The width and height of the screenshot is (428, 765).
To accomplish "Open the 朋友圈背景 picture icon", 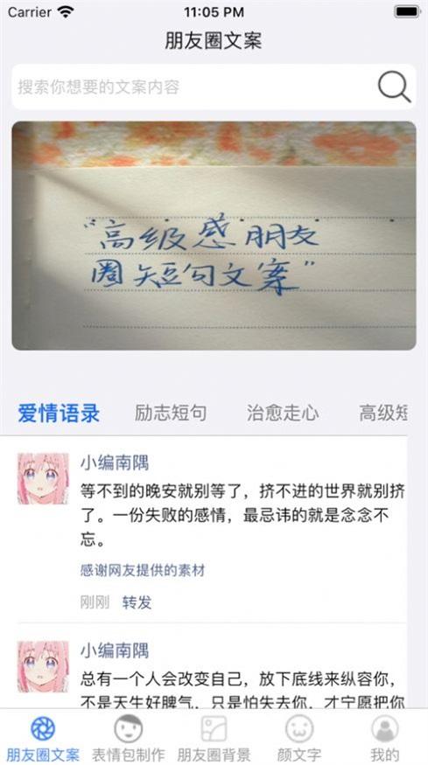I will pos(214,729).
